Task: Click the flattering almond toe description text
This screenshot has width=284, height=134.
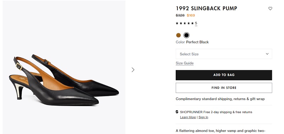Action: 220,130
